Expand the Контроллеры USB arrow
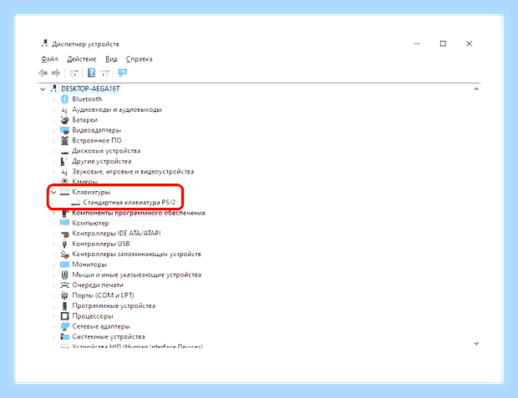This screenshot has width=518, height=398. (x=53, y=244)
